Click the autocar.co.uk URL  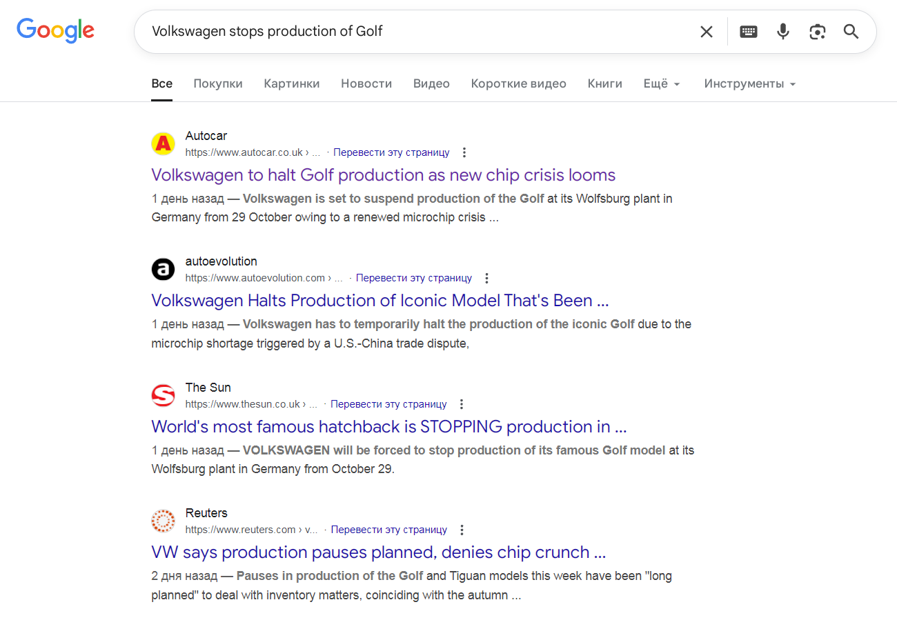(x=253, y=152)
